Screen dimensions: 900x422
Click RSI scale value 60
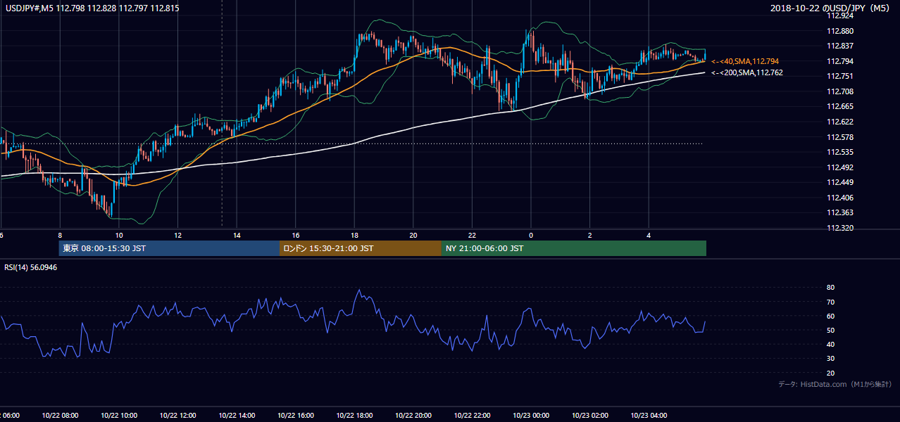[x=830, y=316]
